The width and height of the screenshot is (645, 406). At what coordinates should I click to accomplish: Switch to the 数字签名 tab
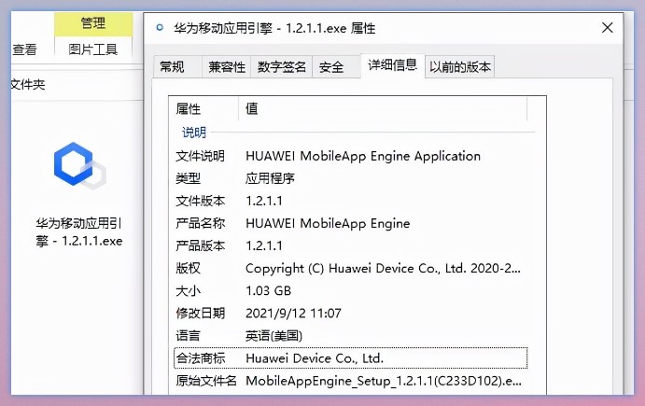282,66
